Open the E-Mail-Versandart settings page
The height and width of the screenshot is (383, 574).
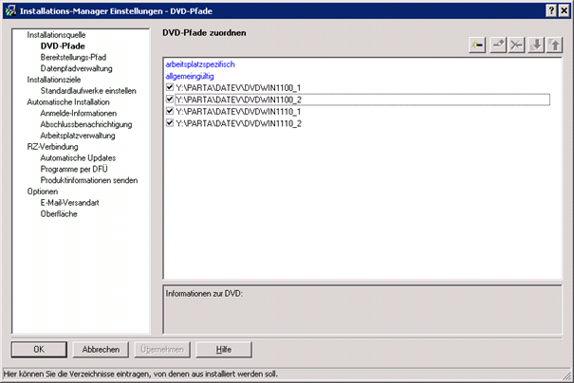70,202
